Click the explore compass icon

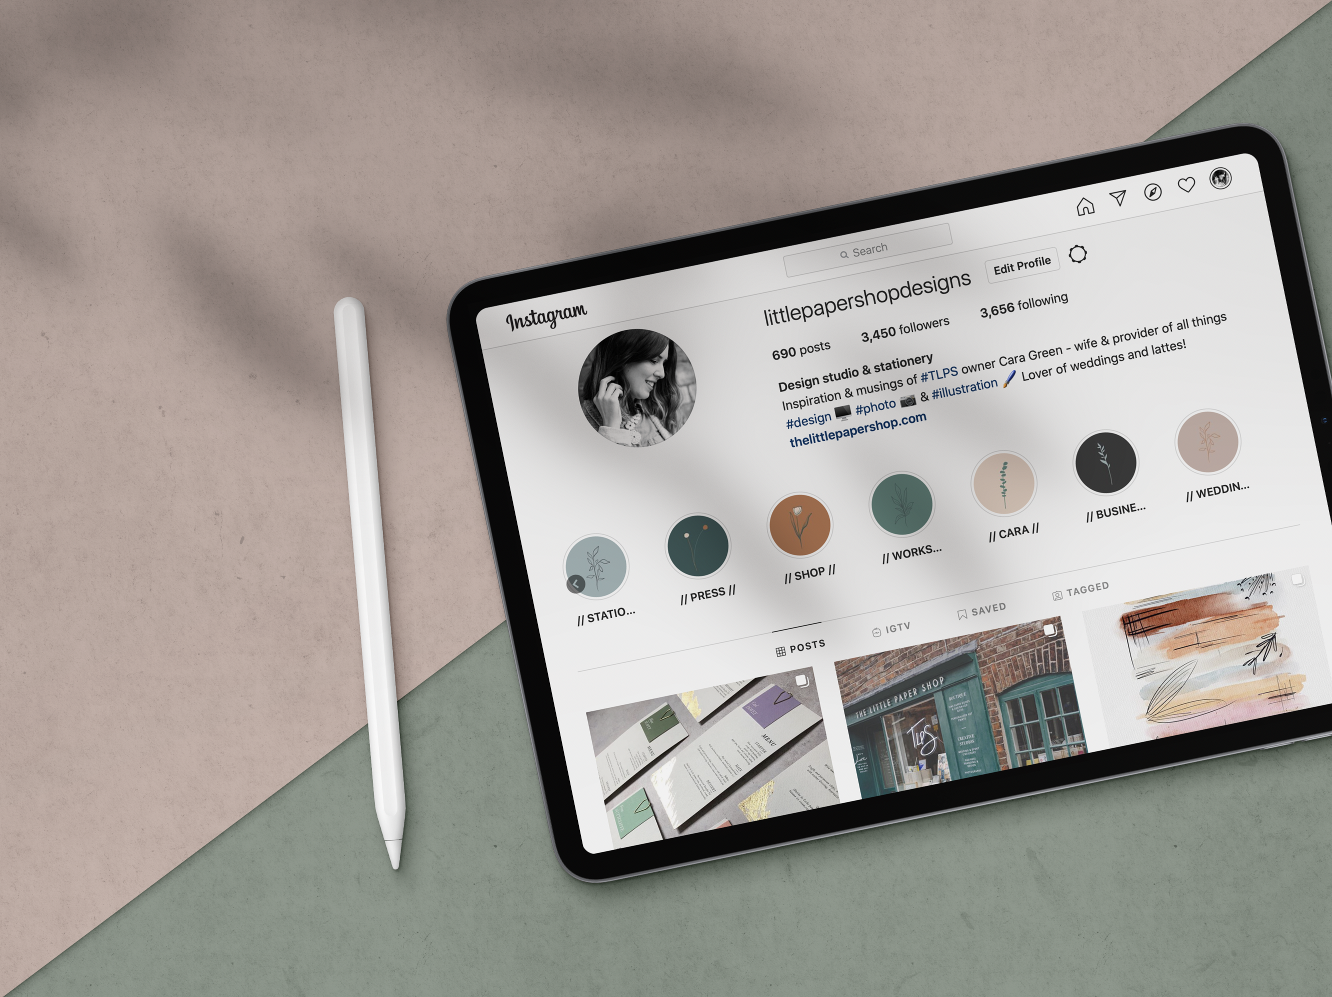point(1153,189)
